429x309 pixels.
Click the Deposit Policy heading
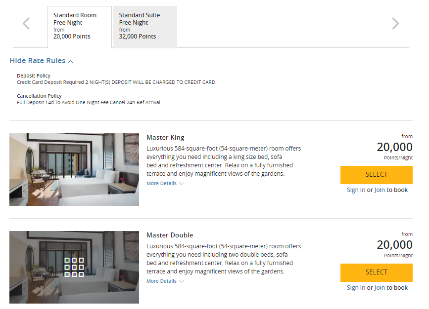(34, 76)
